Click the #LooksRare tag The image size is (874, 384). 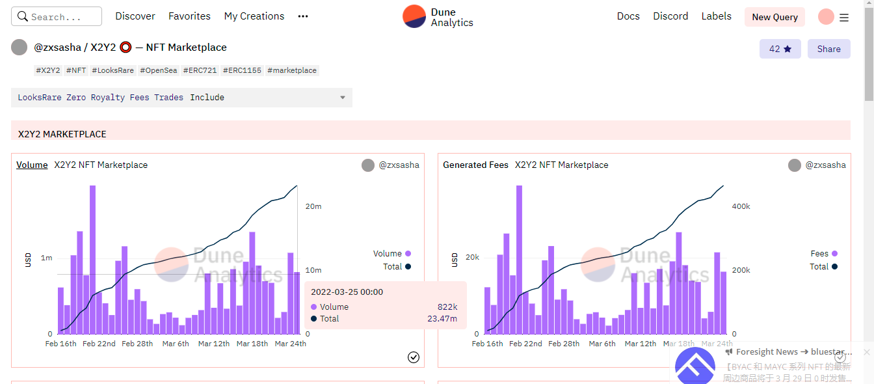(x=113, y=70)
